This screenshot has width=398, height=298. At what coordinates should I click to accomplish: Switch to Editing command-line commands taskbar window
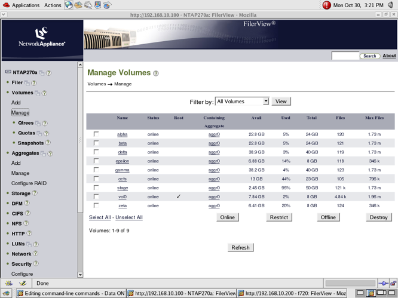[x=71, y=293]
